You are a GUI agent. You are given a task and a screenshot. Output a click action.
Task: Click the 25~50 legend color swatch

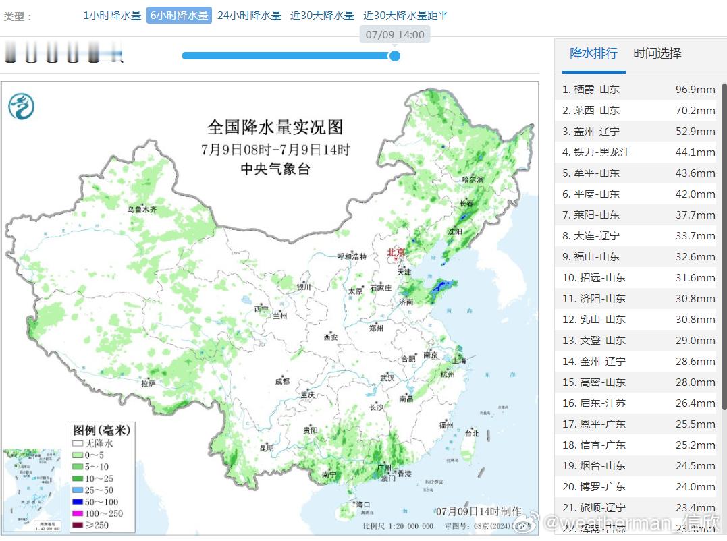coord(78,490)
